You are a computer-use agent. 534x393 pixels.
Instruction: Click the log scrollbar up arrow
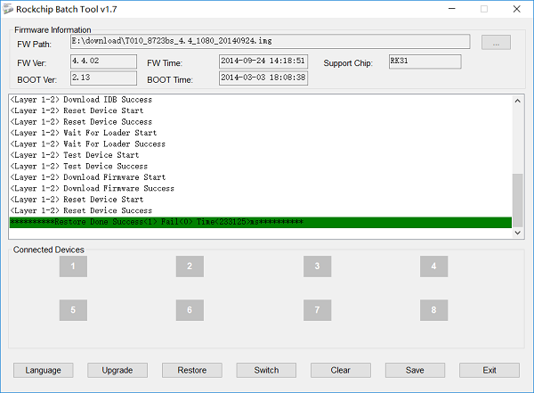[x=518, y=101]
